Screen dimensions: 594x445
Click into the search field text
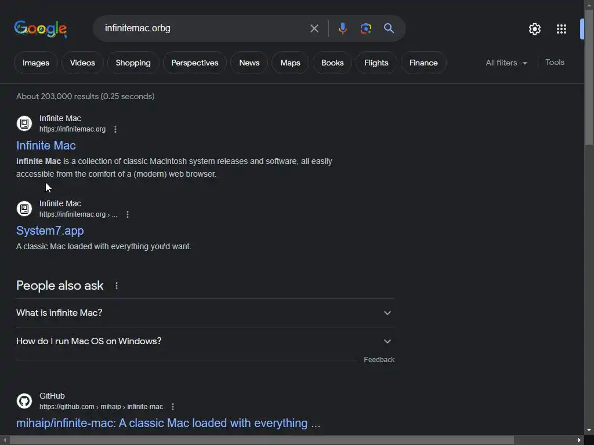[137, 28]
